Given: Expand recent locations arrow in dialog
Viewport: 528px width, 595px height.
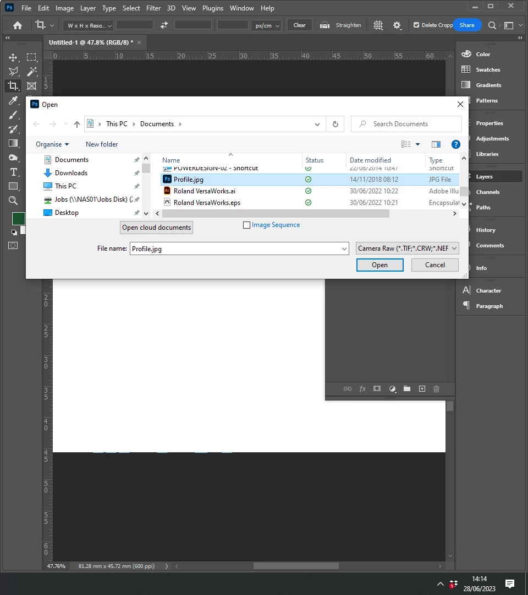Looking at the screenshot, I should [x=65, y=124].
